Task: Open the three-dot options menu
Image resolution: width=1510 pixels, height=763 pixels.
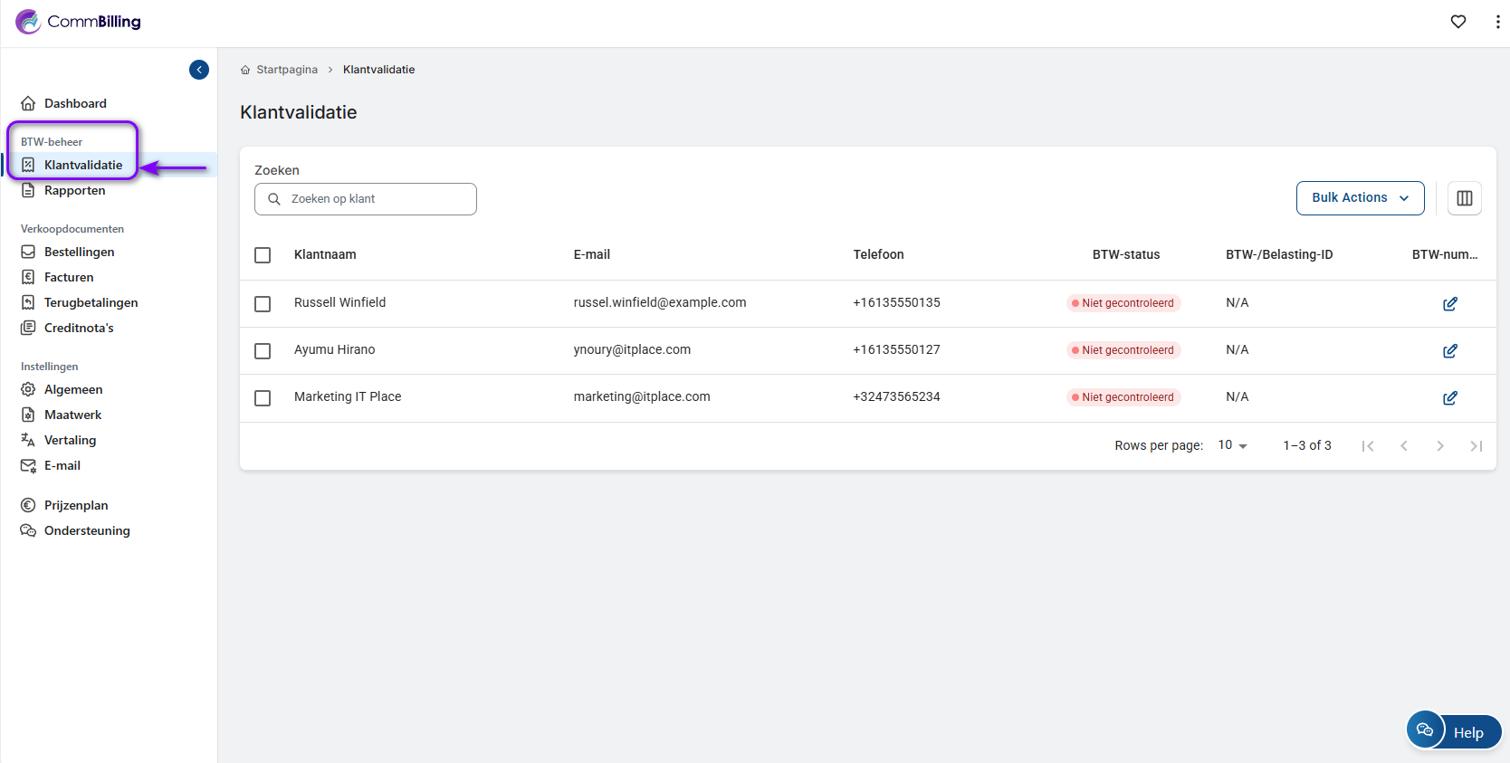Action: pyautogui.click(x=1497, y=22)
